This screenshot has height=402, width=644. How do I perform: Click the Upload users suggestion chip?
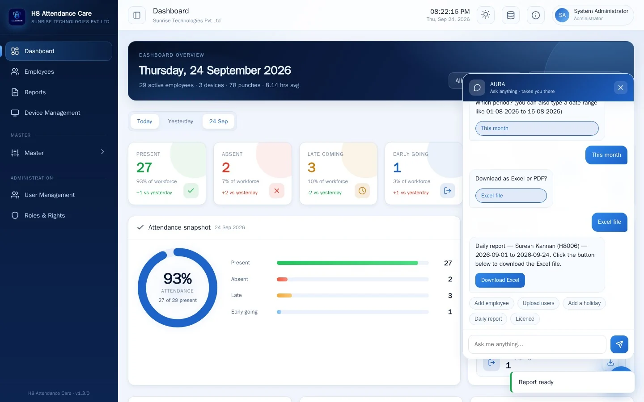(538, 303)
